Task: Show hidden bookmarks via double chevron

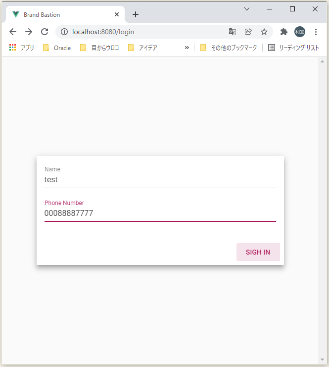Action: tap(187, 48)
